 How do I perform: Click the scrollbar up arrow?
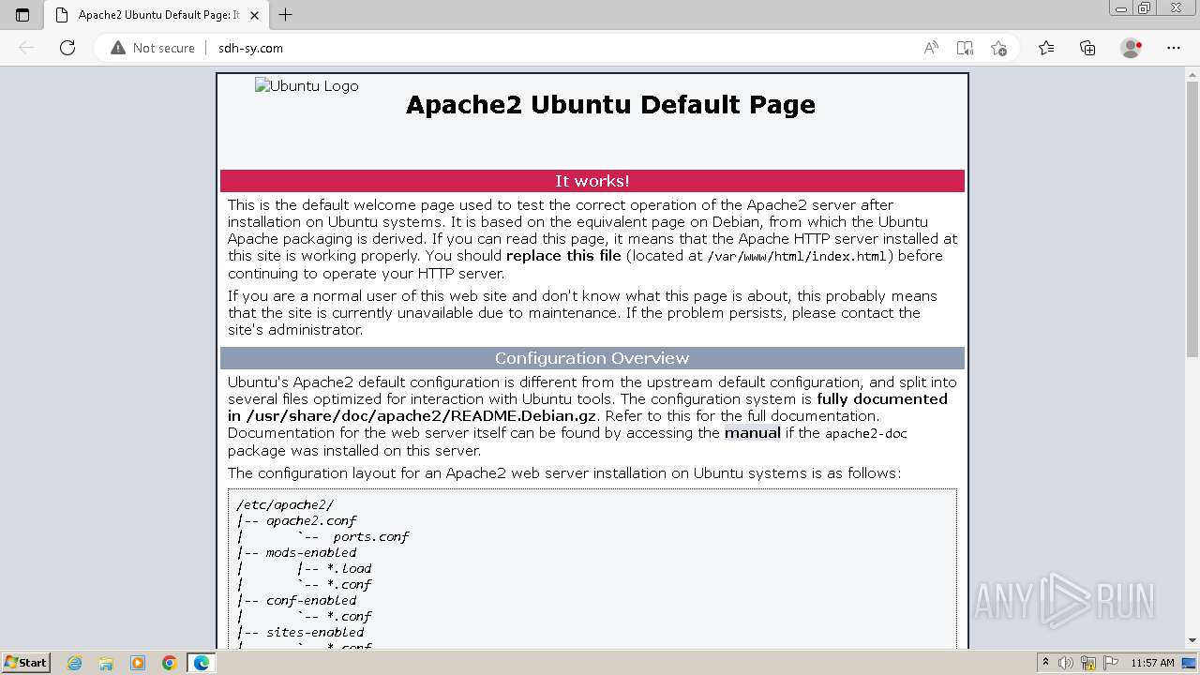coord(1192,74)
